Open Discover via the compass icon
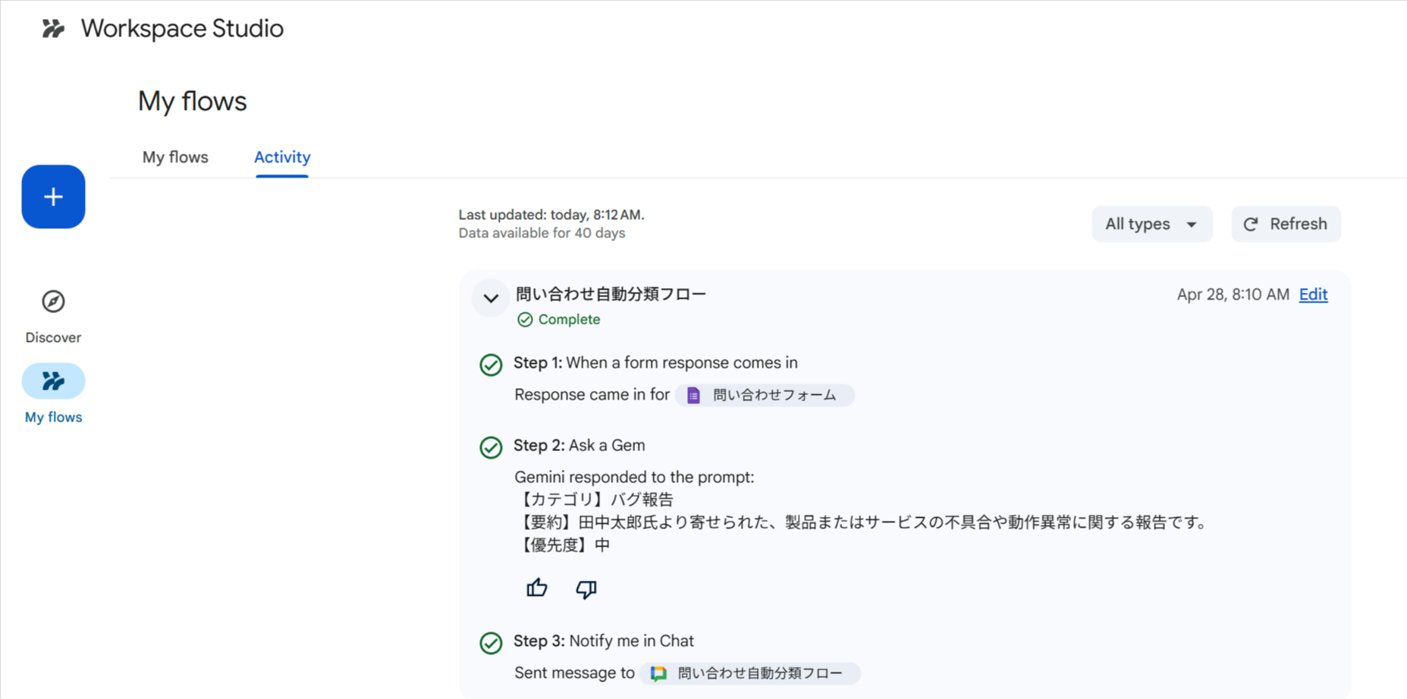The width and height of the screenshot is (1407, 699). [x=53, y=302]
